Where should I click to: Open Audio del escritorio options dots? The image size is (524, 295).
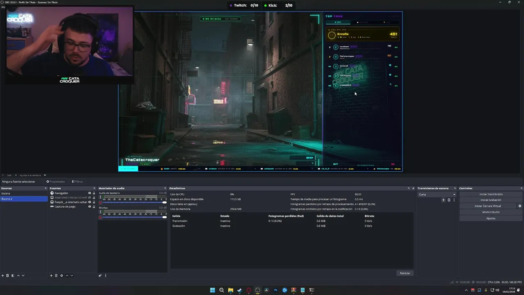(x=100, y=197)
